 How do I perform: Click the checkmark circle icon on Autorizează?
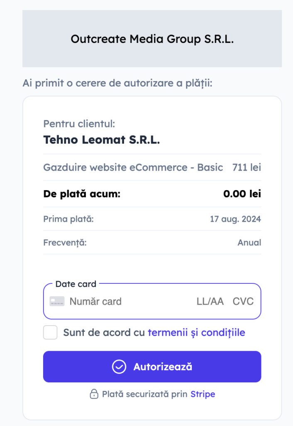119,367
